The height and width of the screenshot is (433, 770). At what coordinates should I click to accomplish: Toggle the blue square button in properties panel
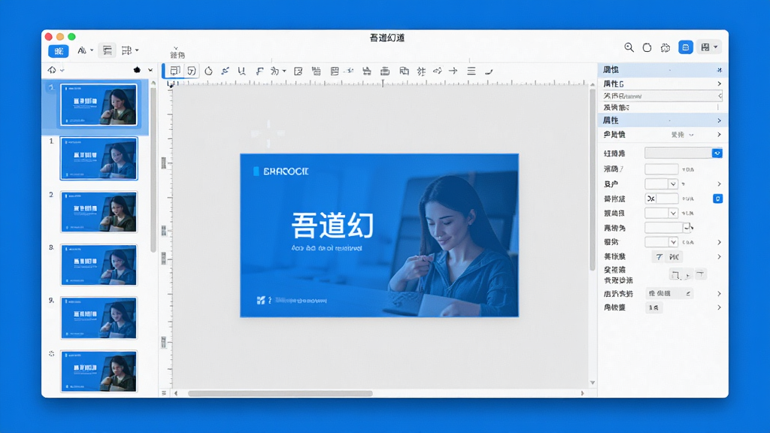[x=717, y=198]
